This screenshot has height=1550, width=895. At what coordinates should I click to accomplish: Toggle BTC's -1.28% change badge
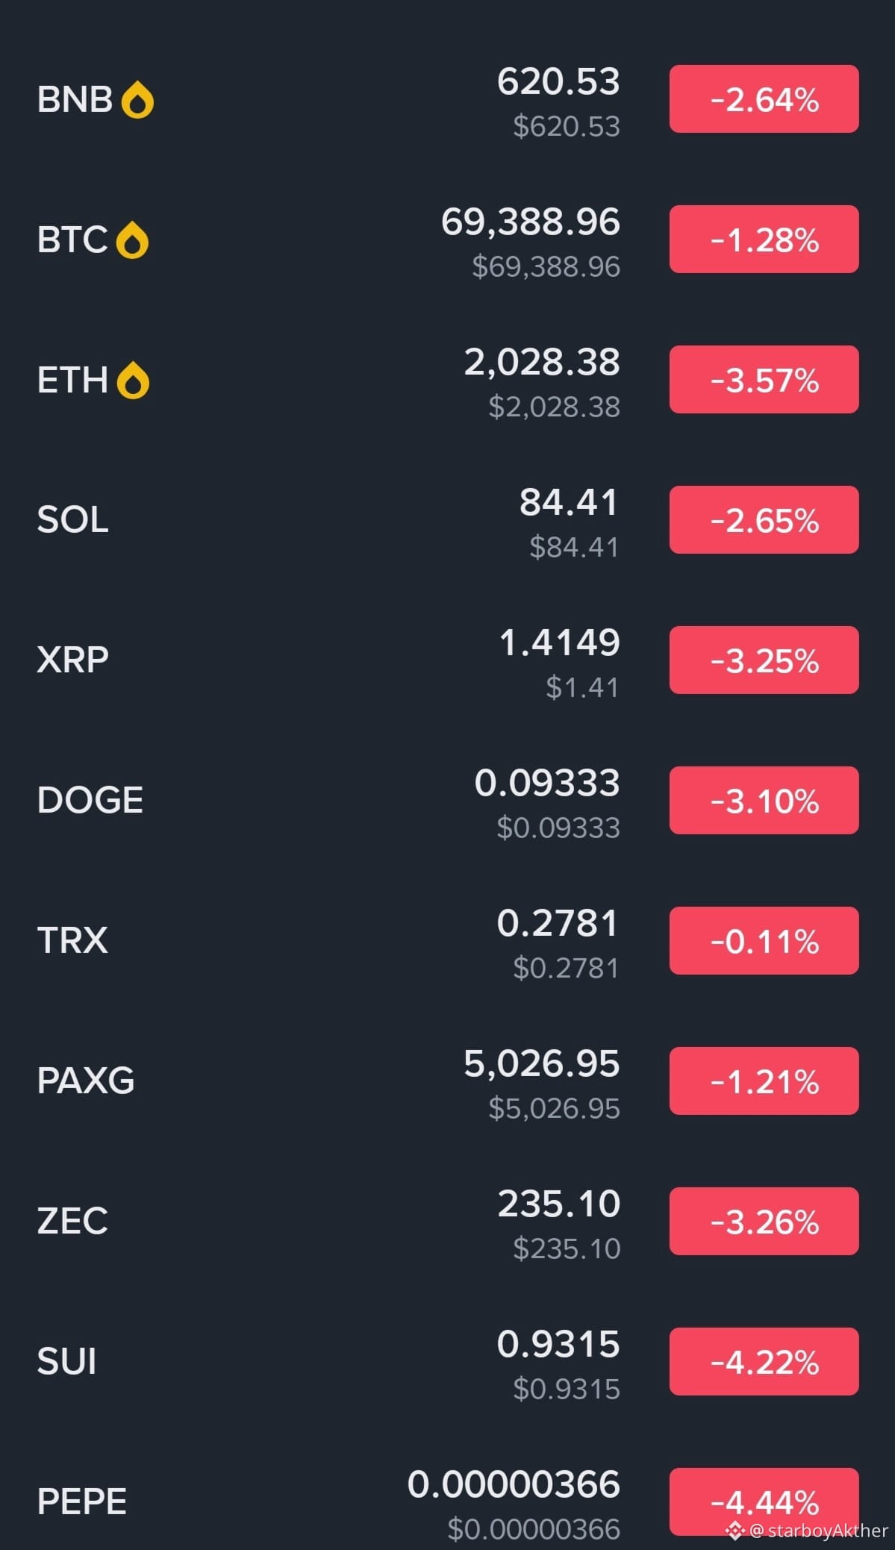click(764, 240)
